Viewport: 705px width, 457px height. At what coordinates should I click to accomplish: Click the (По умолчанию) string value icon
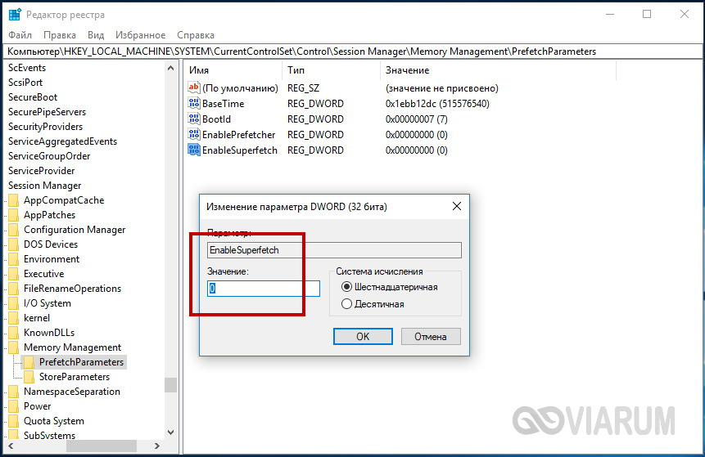click(194, 88)
